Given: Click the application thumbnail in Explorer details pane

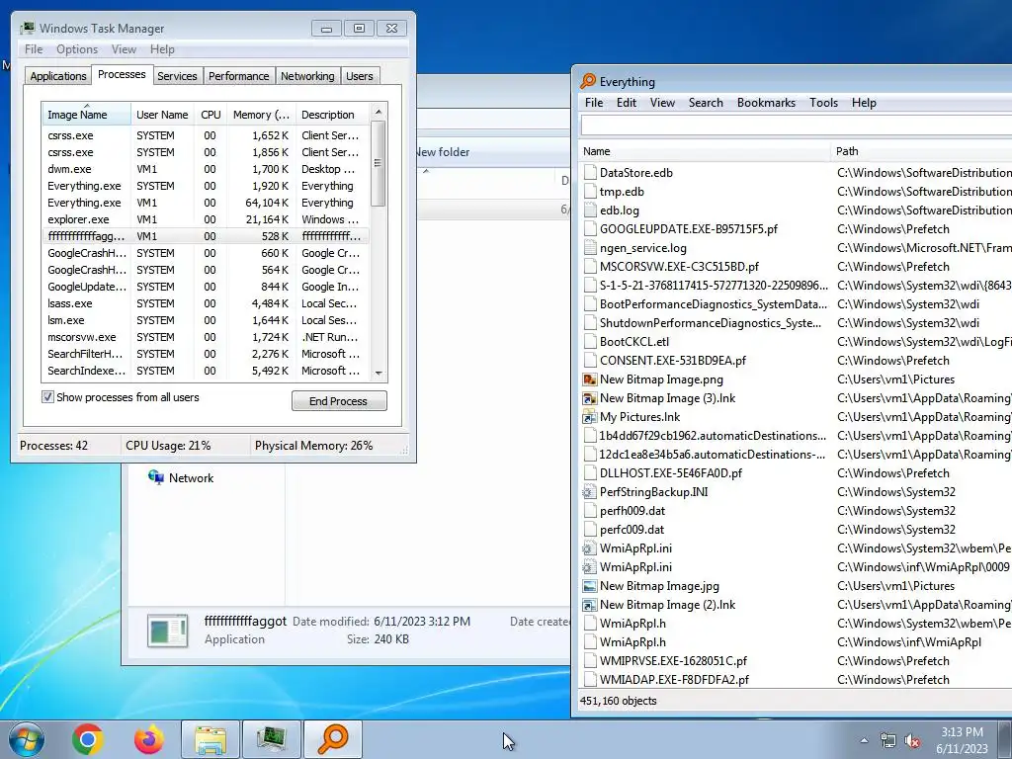Looking at the screenshot, I should (x=168, y=631).
